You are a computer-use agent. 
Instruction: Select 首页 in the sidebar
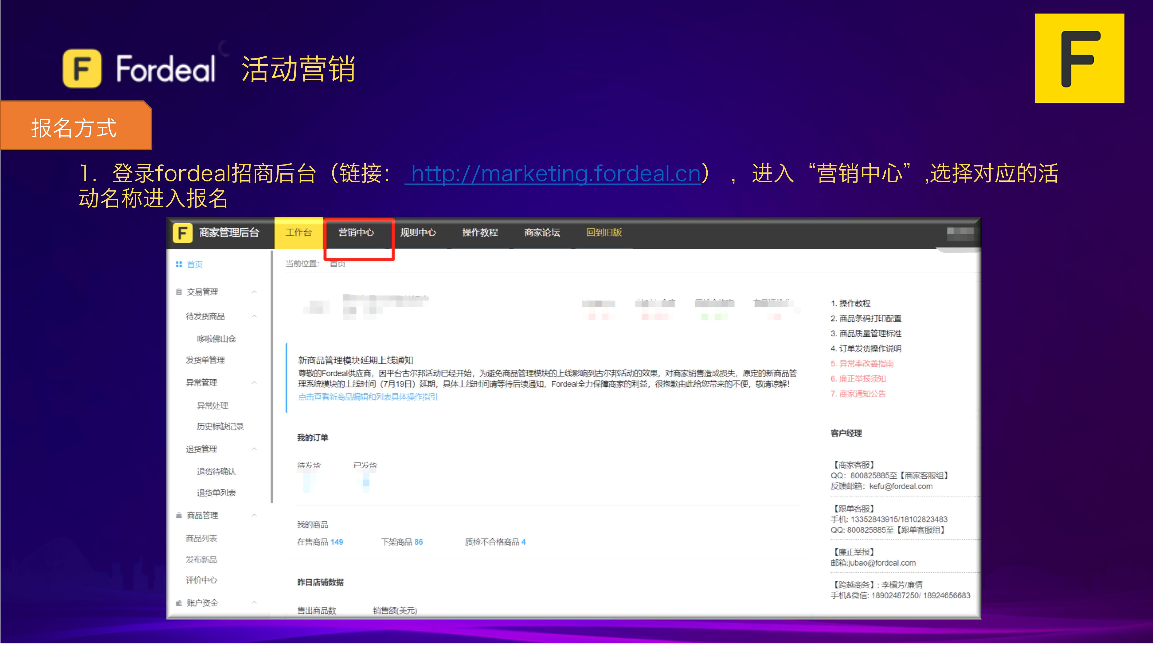coord(195,264)
